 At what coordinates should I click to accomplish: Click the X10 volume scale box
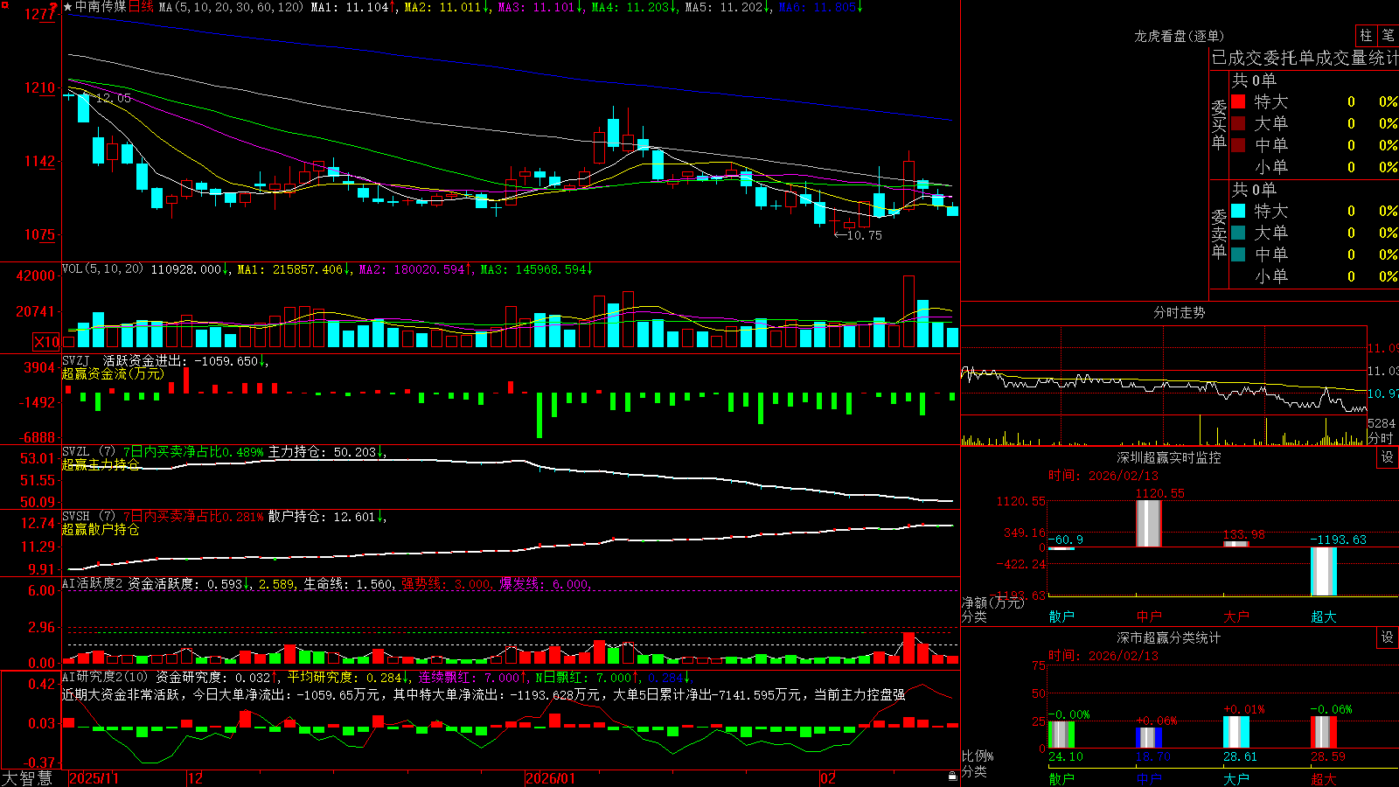click(x=47, y=342)
